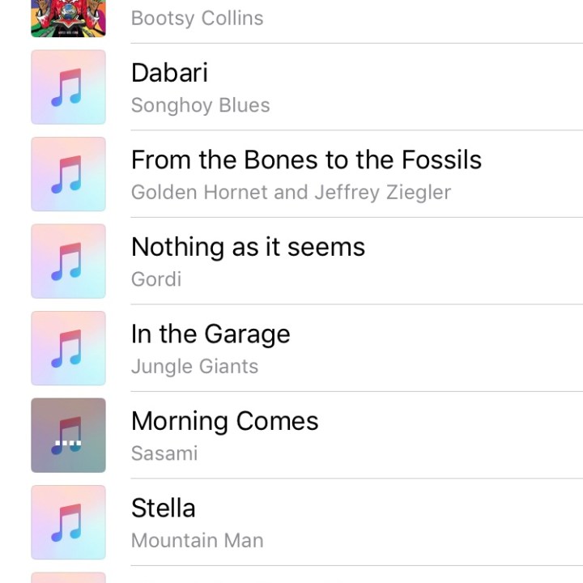This screenshot has height=583, width=583.
Task: Play the song titled Dabari
Action: point(169,73)
